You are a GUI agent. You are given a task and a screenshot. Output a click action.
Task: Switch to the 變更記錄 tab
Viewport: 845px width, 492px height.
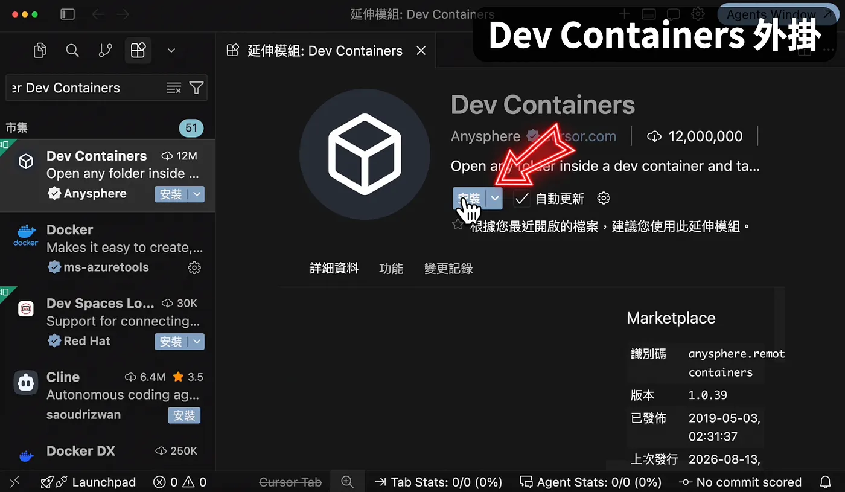click(448, 269)
